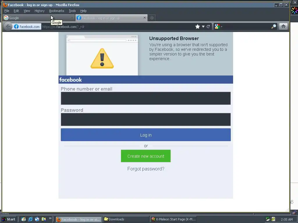
Task: Click the address bar URL text
Action: (63, 27)
